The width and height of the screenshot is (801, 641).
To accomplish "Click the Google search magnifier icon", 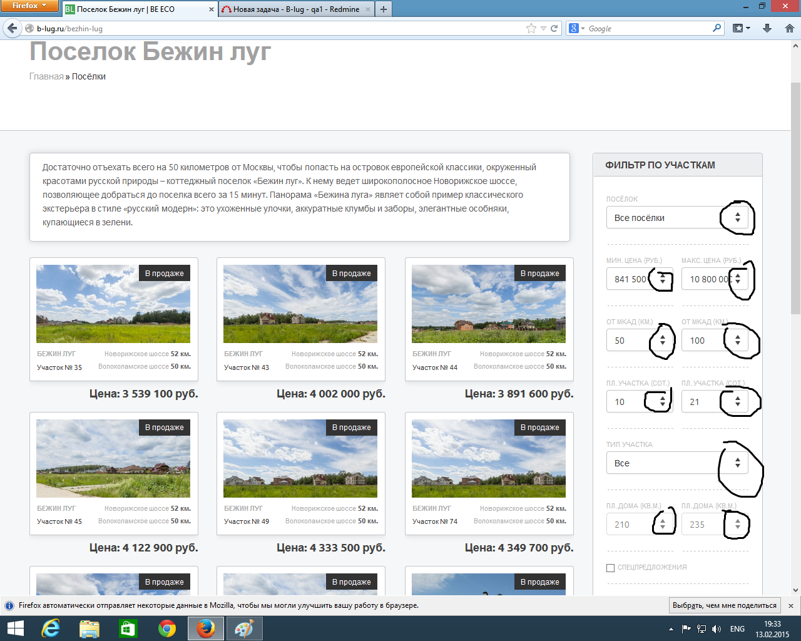I will click(x=717, y=28).
